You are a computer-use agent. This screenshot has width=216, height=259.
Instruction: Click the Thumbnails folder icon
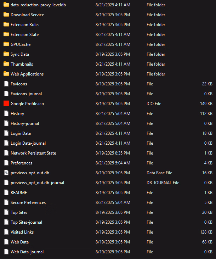coord(6,64)
